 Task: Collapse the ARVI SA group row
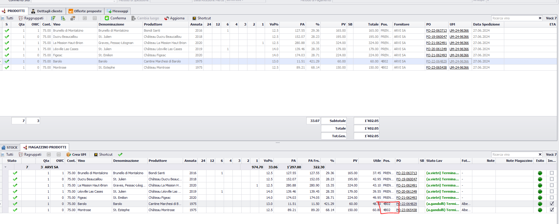5,167
